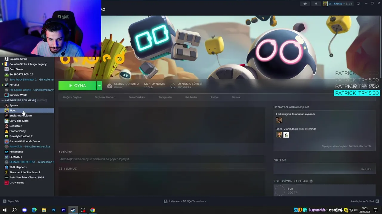Viewport: 382px width, 214px height.
Task: Open Discord from the taskbar
Action: pos(24,210)
